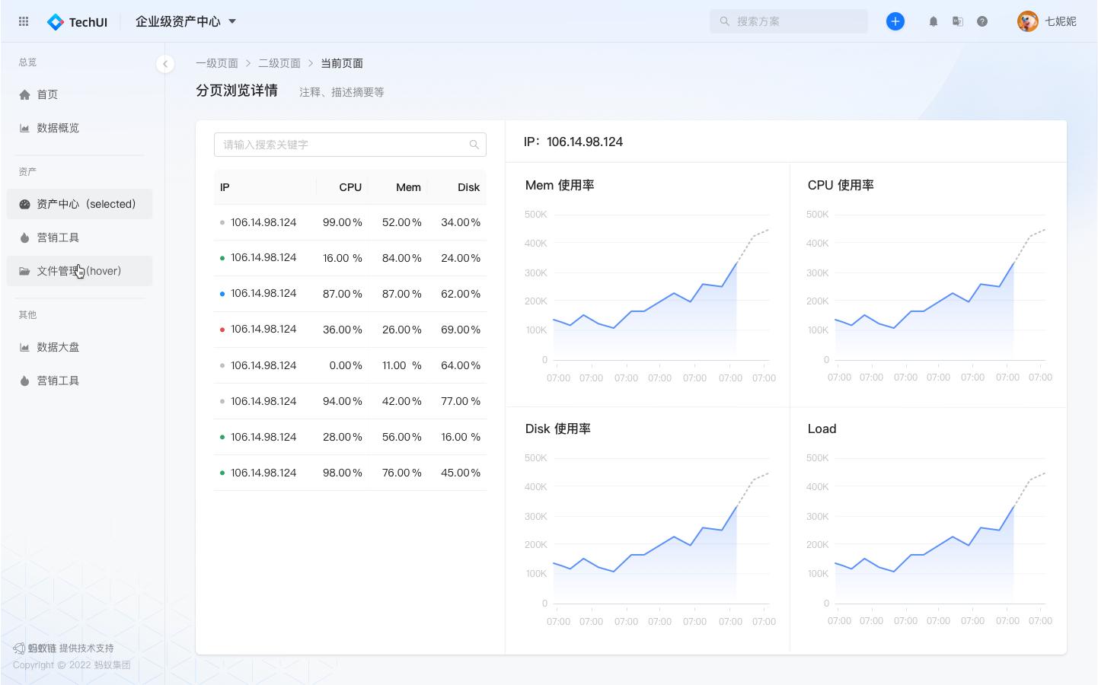Click the 分页浏览详情 page title
This screenshot has height=685, width=1098.
[x=237, y=91]
